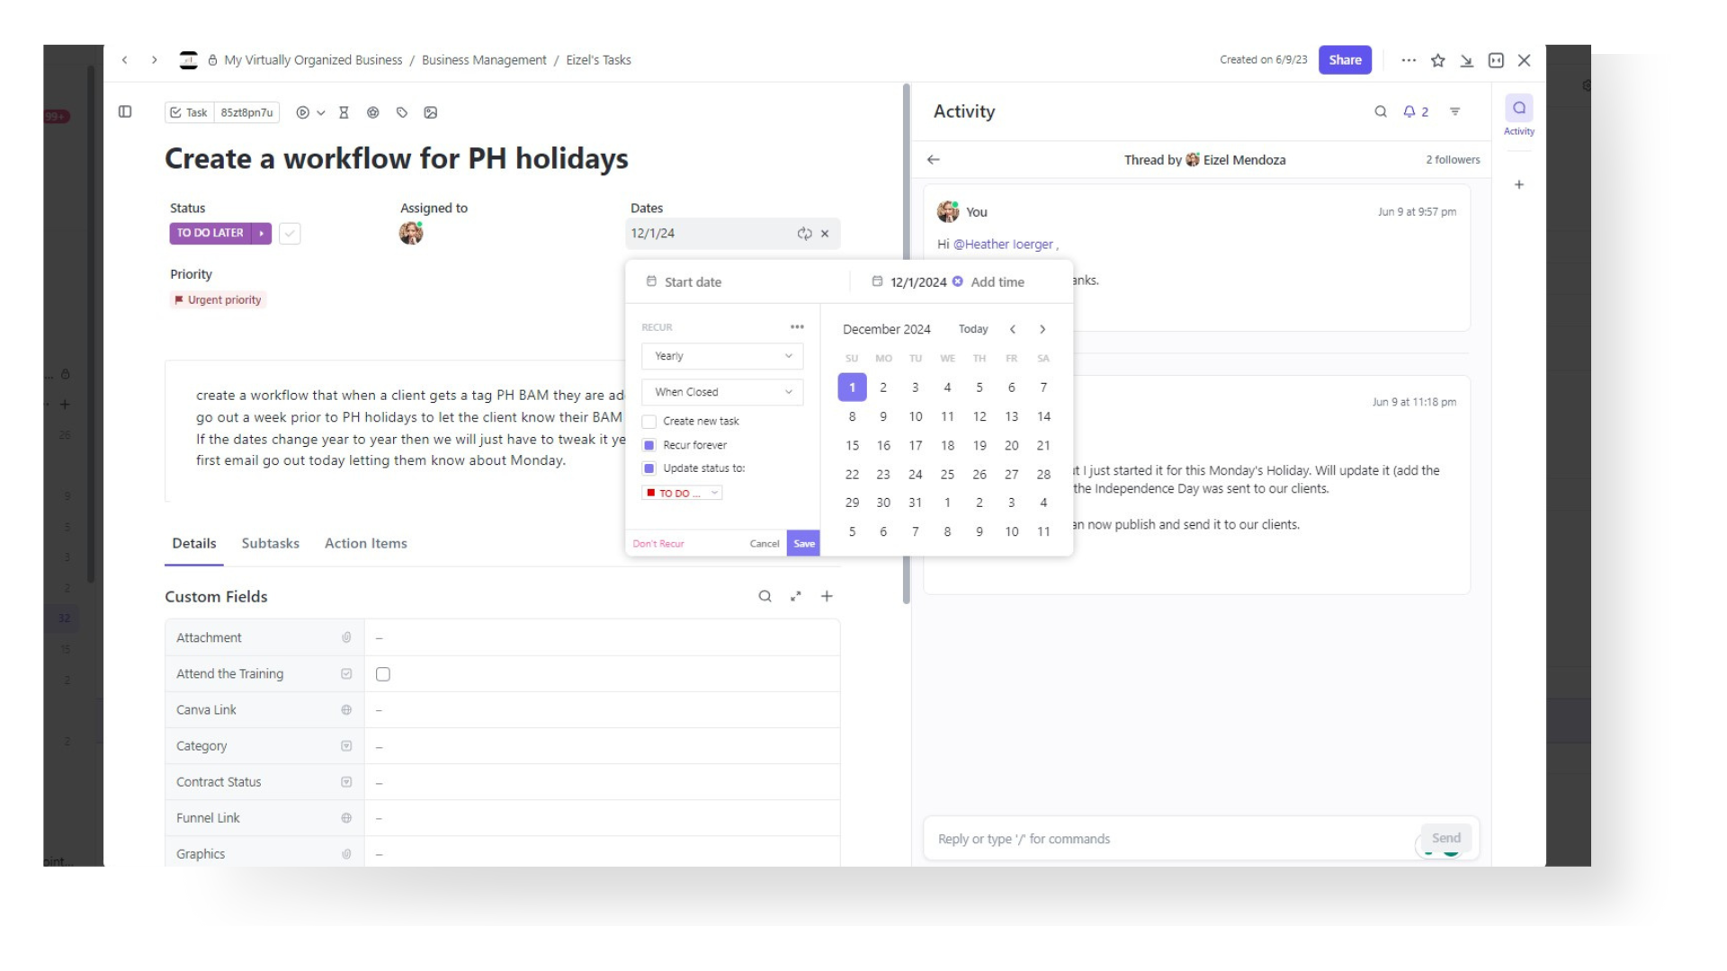Click the Don't Recur button
The width and height of the screenshot is (1727, 971).
(659, 543)
